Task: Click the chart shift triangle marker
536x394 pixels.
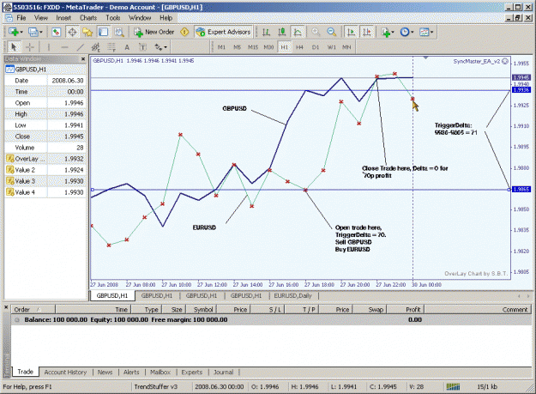Action: coord(425,58)
